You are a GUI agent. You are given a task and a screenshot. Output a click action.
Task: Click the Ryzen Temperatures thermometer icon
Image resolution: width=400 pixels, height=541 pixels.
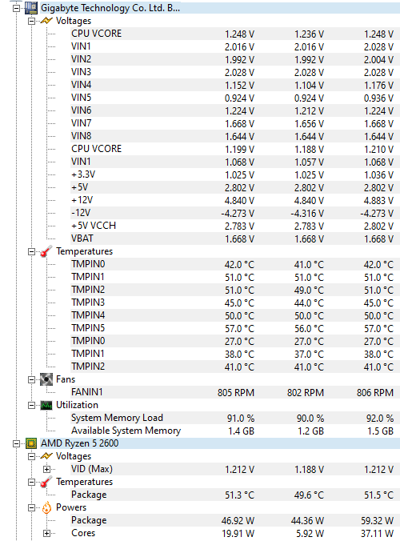click(x=46, y=482)
